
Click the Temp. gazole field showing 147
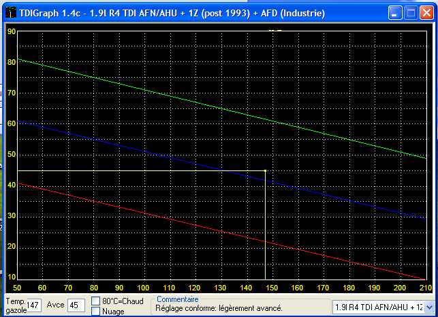[34, 305]
